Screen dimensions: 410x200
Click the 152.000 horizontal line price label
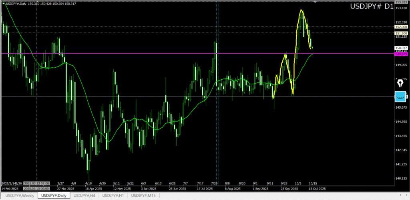[401, 26]
